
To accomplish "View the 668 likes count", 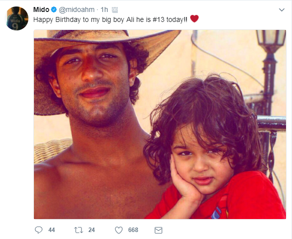I will pos(133,230).
